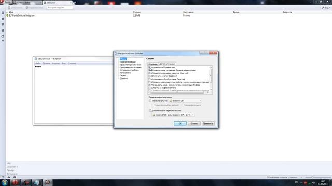The width and height of the screenshot is (332, 186).
Task: Open a new tab with the plus button
Action: [74, 3]
